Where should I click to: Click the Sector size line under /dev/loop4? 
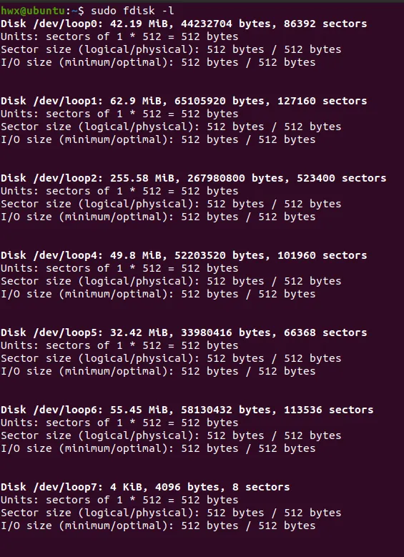pyautogui.click(x=171, y=281)
